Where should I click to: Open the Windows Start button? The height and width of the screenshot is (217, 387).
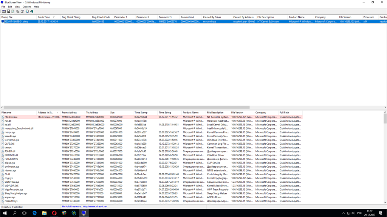[x=5, y=213]
